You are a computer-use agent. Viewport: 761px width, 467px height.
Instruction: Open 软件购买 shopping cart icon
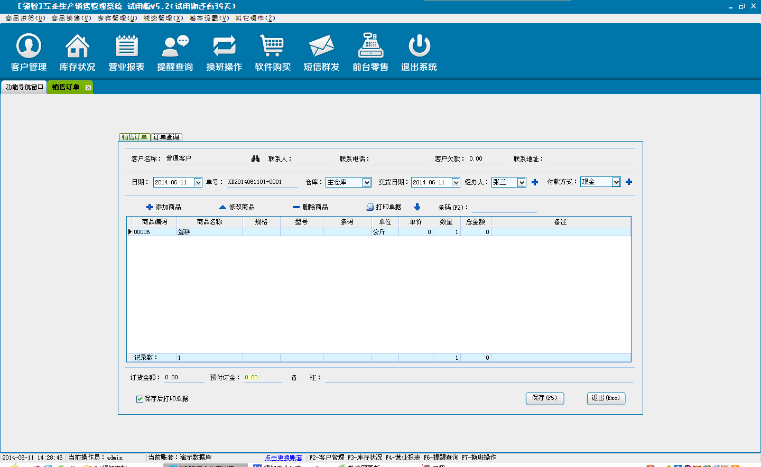[x=273, y=46]
